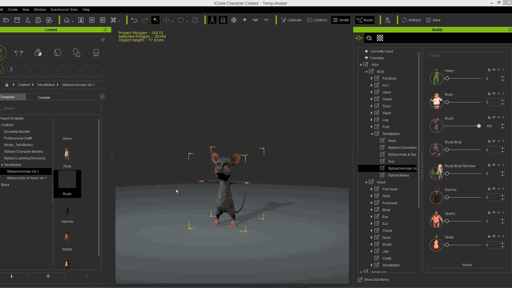Collapse the Body tree node

[x=366, y=72]
